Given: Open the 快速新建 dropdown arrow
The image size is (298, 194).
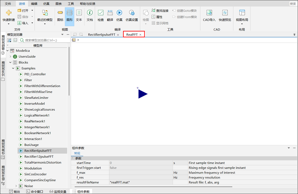Looking at the screenshot, I should pos(9,24).
